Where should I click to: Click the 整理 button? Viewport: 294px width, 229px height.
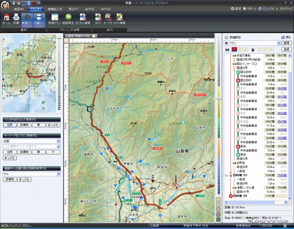[x=286, y=43]
